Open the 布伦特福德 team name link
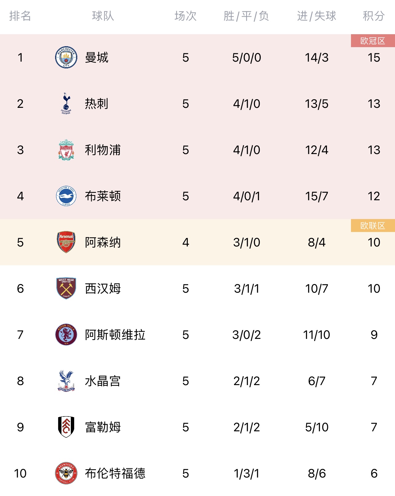395x496 pixels. (115, 474)
